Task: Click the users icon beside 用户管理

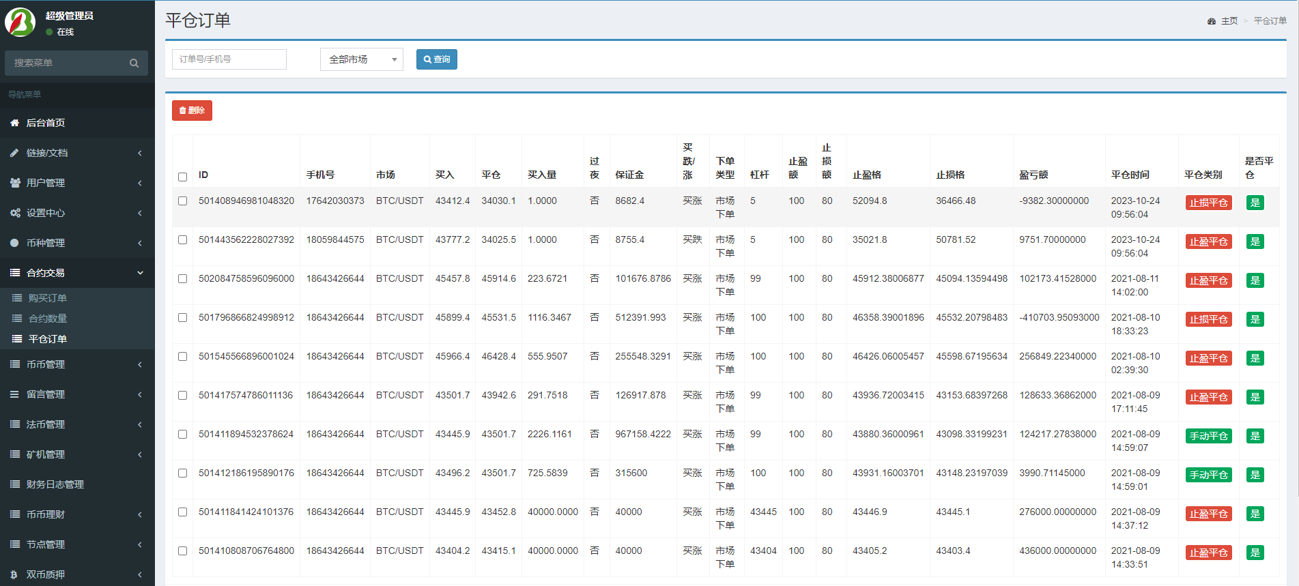Action: (14, 183)
